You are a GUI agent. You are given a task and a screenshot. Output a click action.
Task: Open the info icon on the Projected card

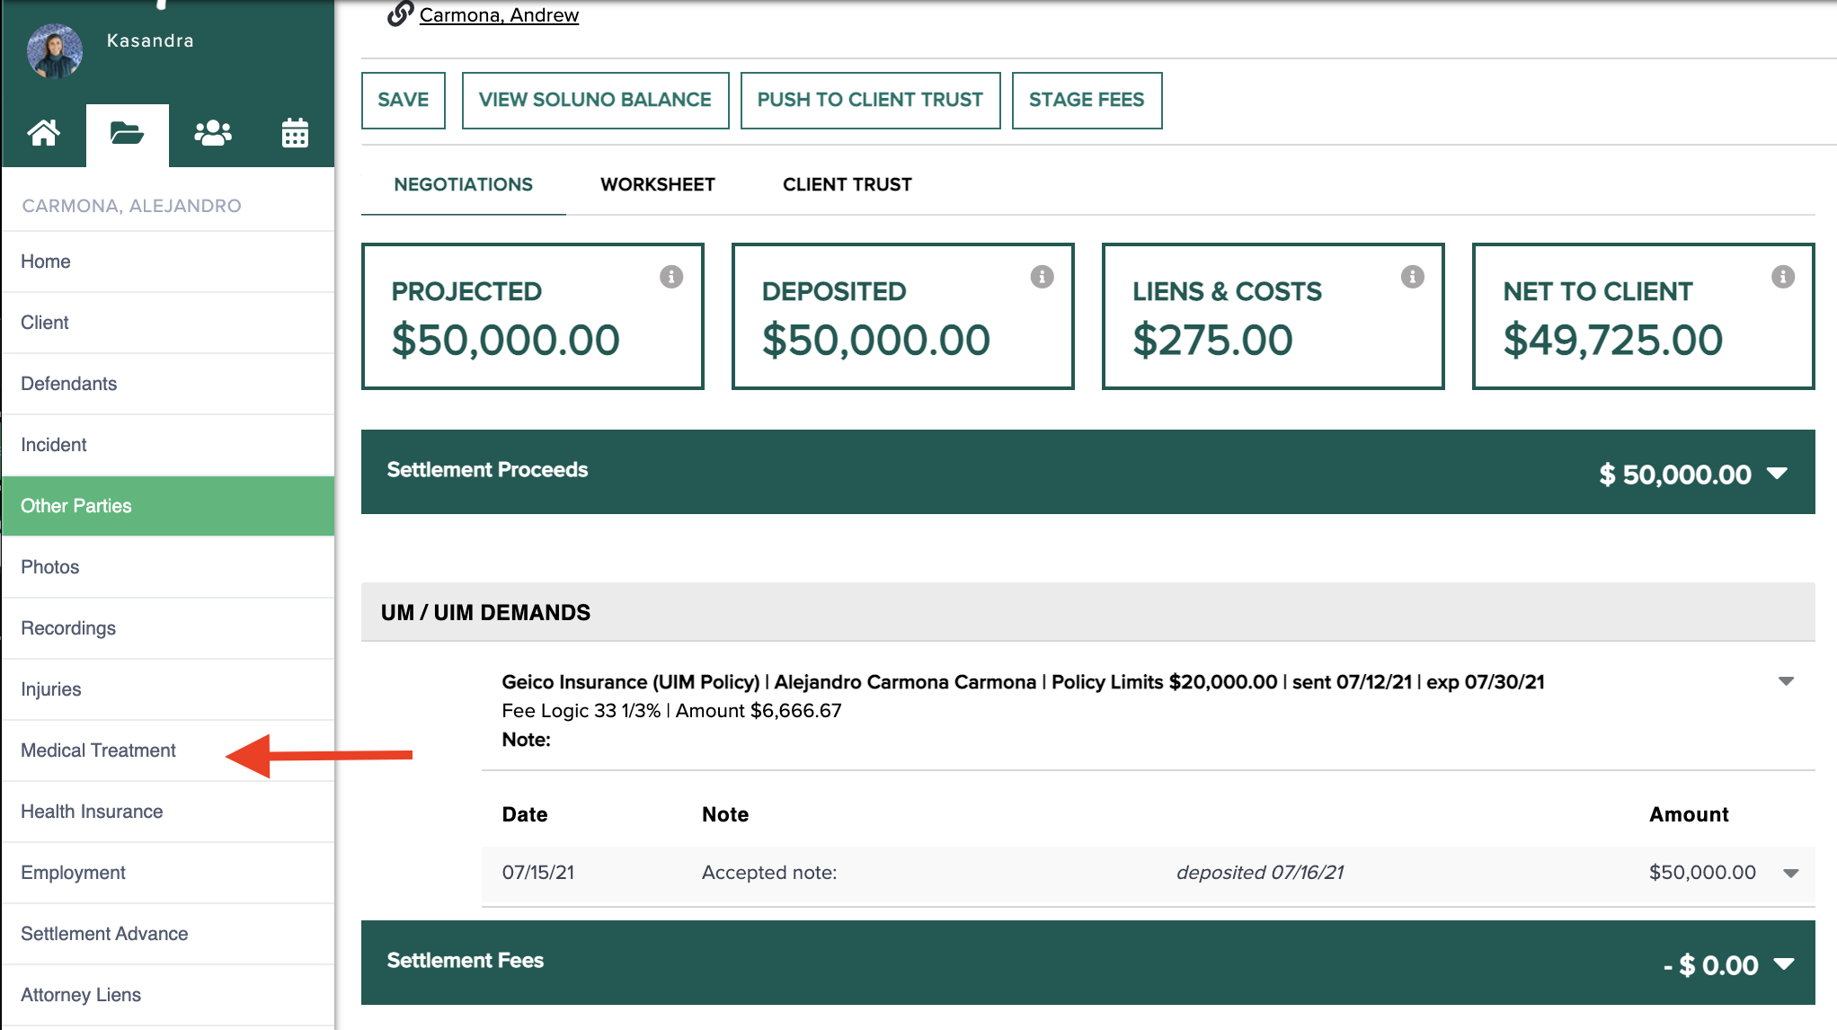click(x=670, y=277)
